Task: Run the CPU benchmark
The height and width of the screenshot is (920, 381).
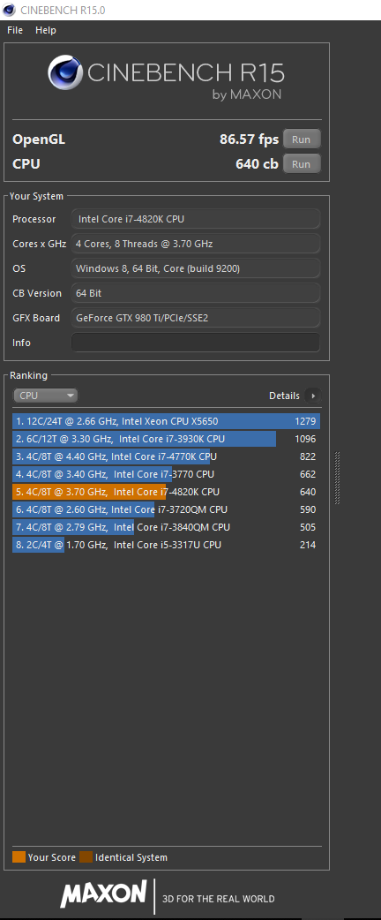Action: [x=302, y=163]
